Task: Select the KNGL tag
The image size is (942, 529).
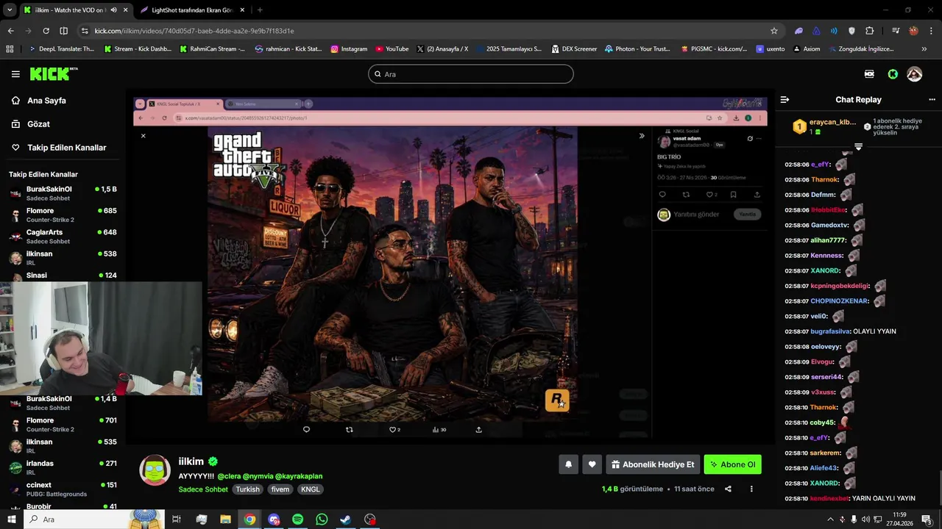Action: pos(310,489)
